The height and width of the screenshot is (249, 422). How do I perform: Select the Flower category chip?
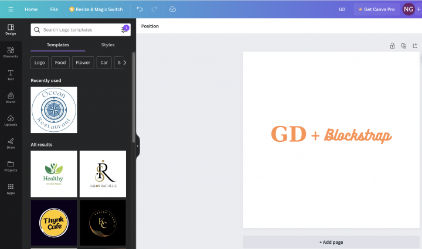click(x=83, y=63)
